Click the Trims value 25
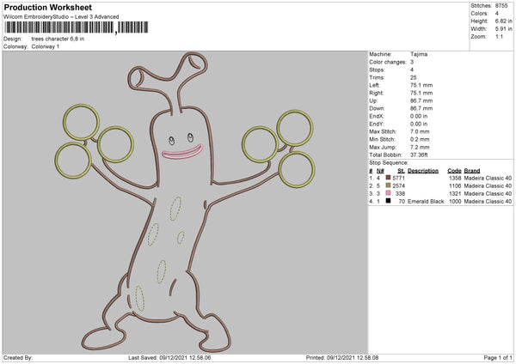Image resolution: width=516 pixels, height=364 pixels. (414, 77)
